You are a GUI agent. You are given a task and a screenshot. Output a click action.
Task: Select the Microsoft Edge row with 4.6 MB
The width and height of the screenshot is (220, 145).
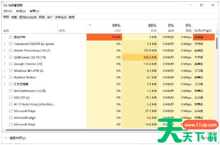[108, 118]
